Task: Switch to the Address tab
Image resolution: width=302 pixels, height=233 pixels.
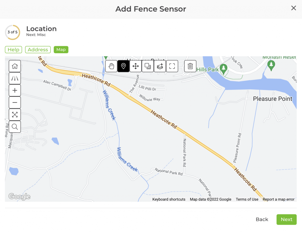Action: 38,50
